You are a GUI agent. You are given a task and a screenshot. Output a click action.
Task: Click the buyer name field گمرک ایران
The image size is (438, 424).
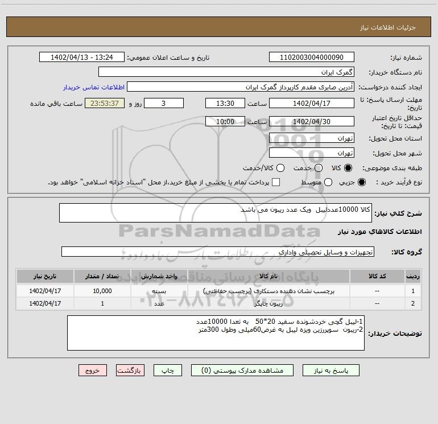click(226, 72)
